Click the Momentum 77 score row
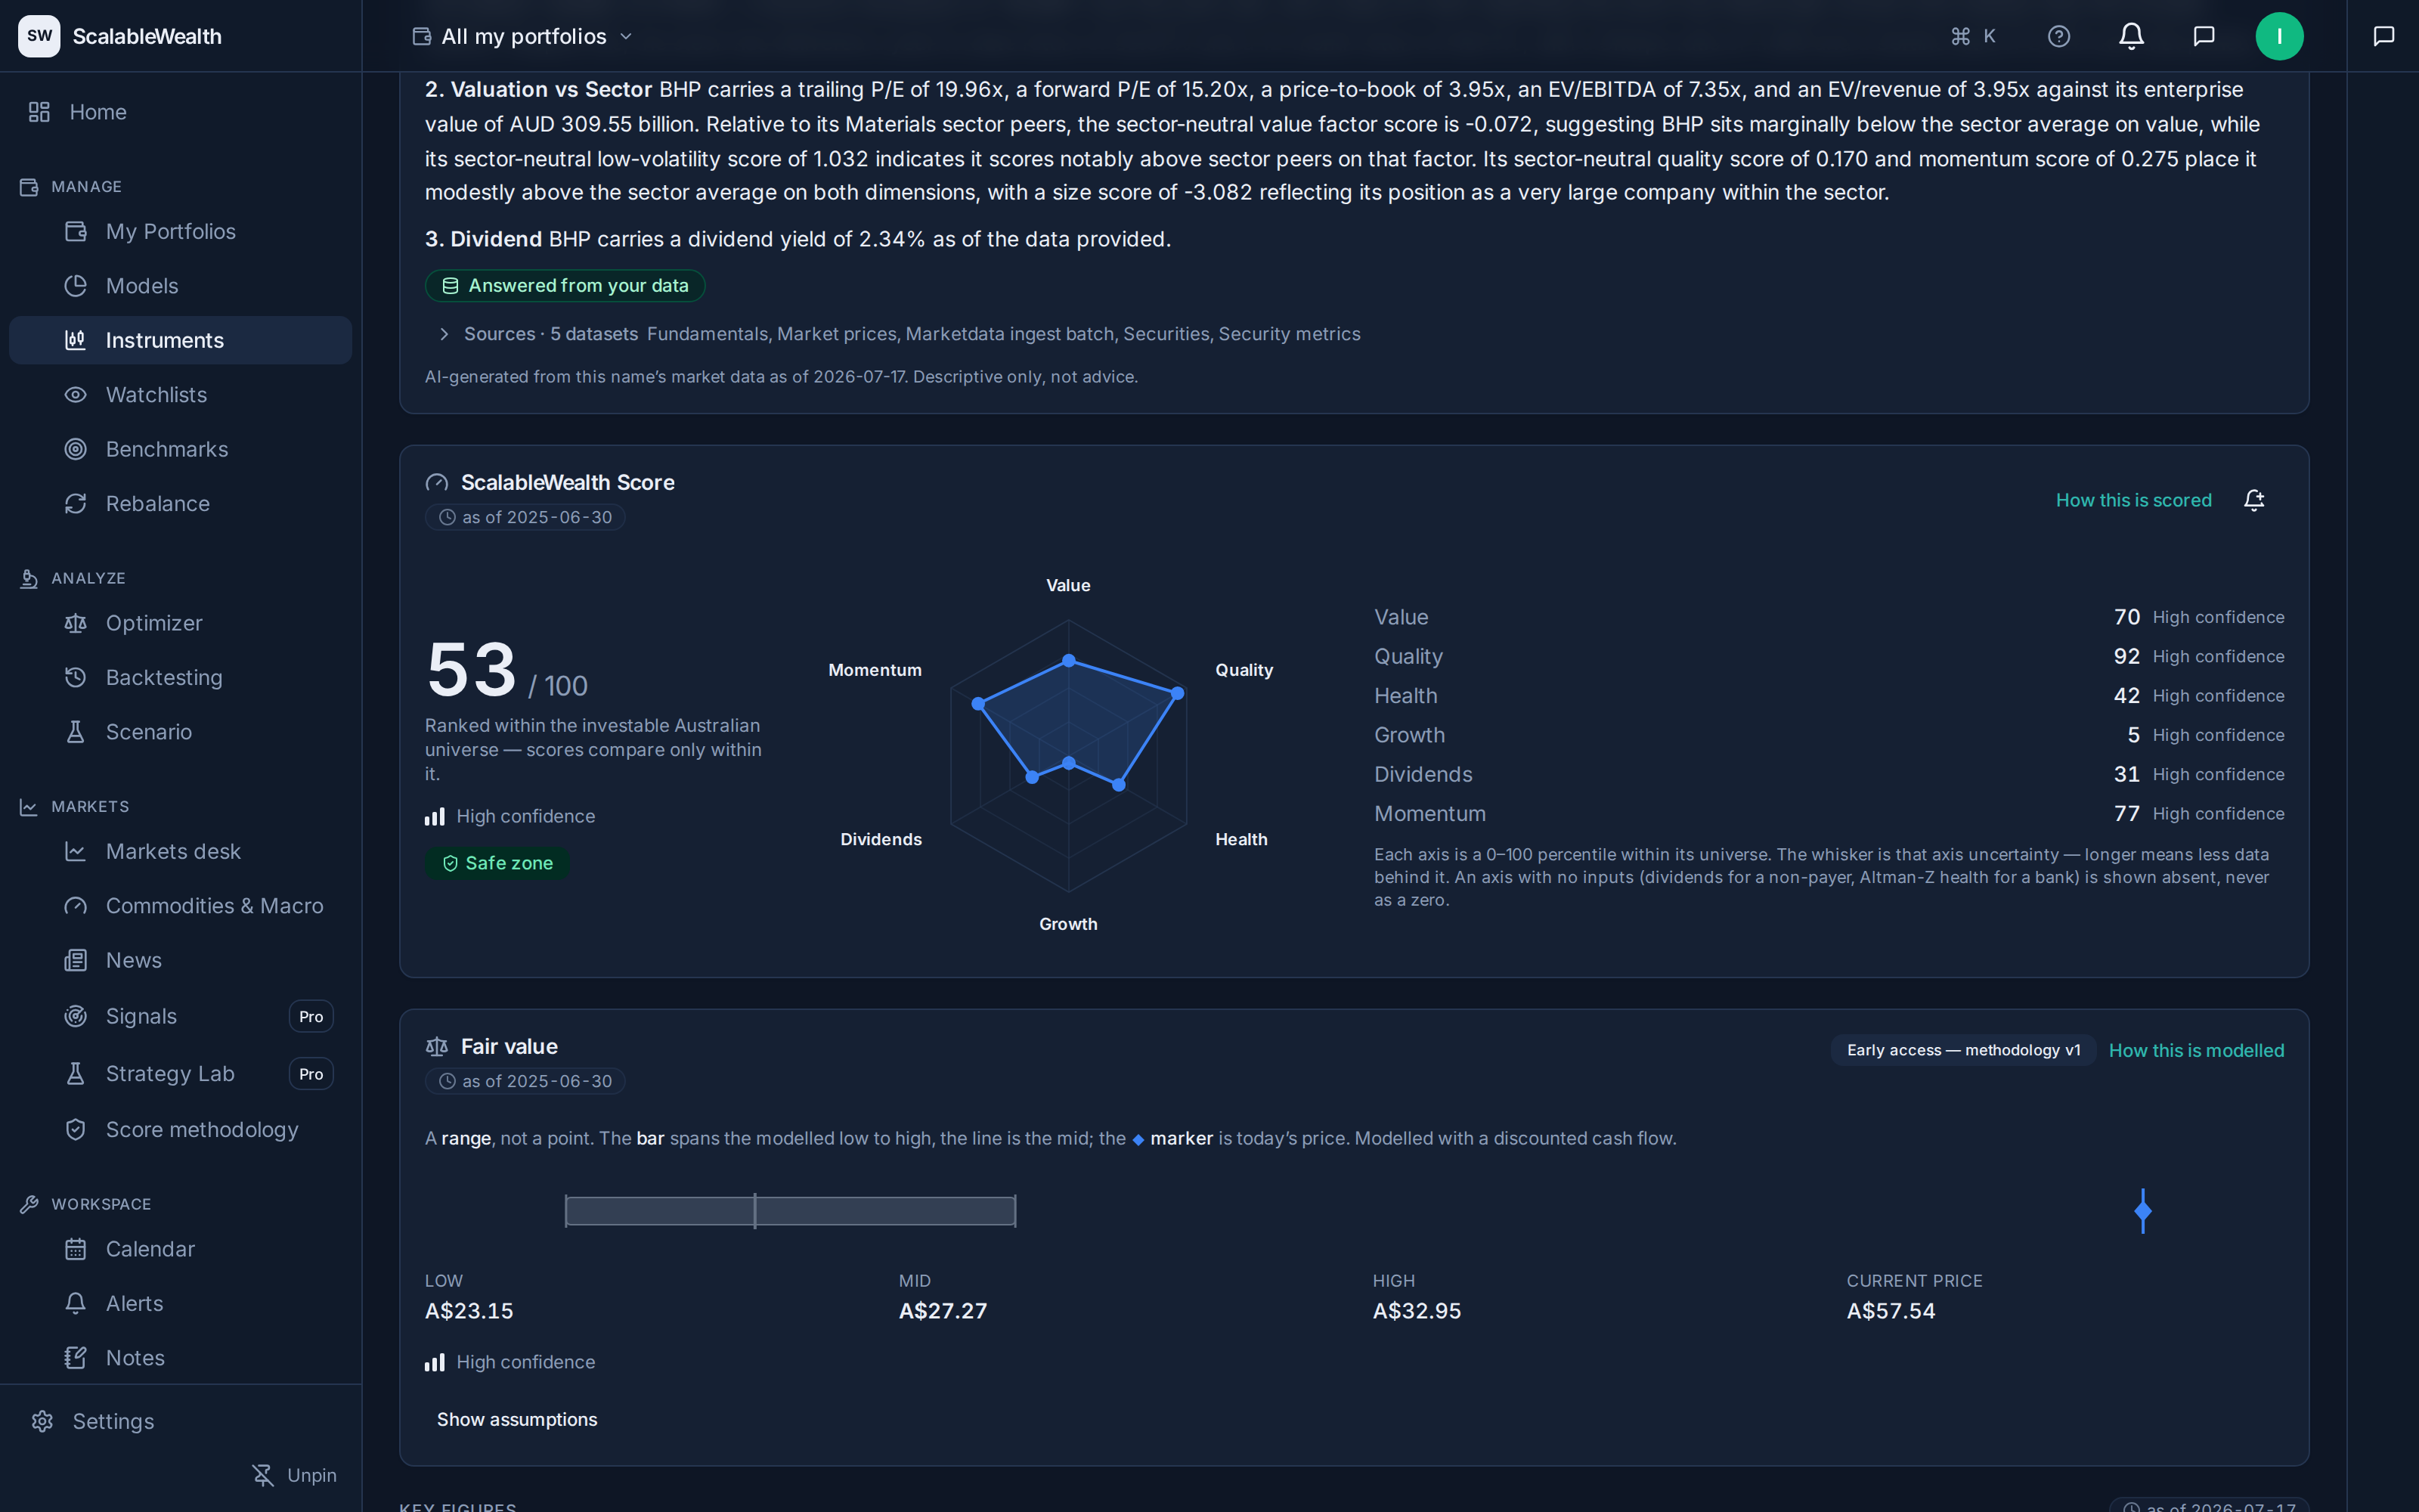 click(x=1829, y=814)
